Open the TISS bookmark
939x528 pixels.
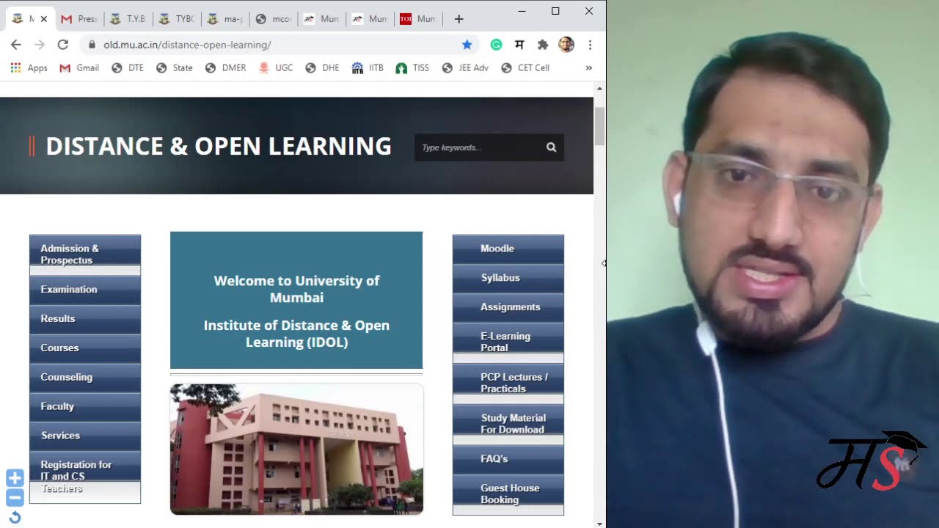click(412, 67)
